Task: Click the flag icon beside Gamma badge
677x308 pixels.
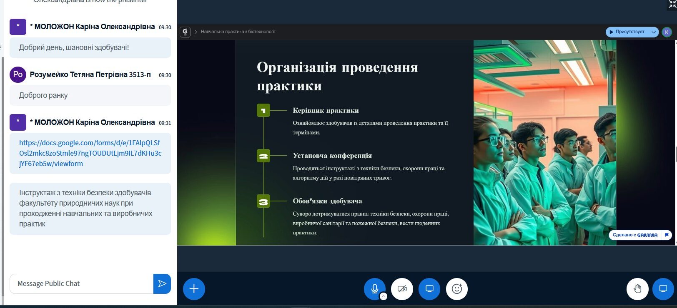Action: 667,235
